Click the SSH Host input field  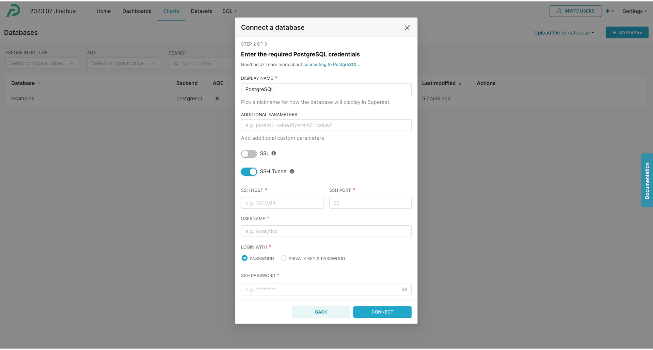coord(282,202)
